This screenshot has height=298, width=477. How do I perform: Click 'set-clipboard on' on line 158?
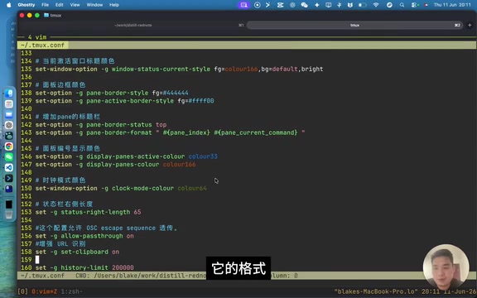[x=89, y=252]
